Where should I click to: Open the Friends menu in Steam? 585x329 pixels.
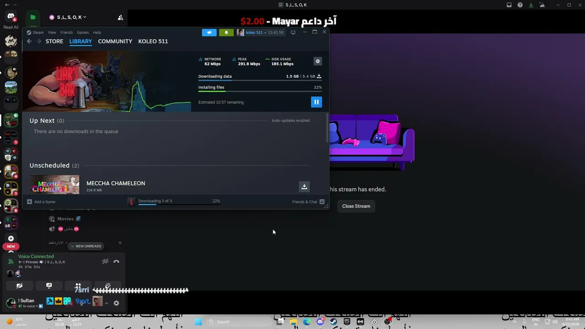coord(67,32)
